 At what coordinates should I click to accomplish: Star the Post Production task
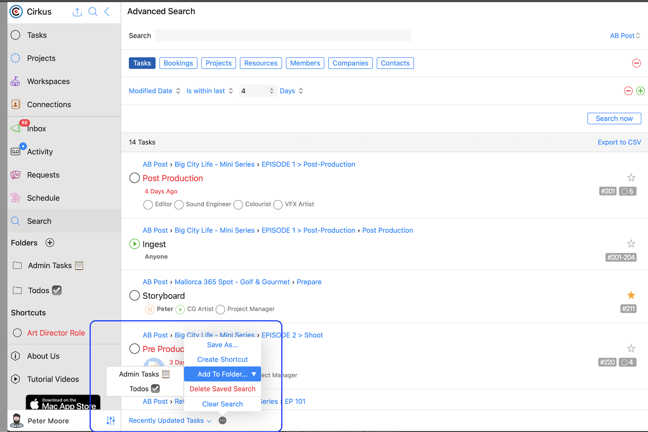pos(631,177)
